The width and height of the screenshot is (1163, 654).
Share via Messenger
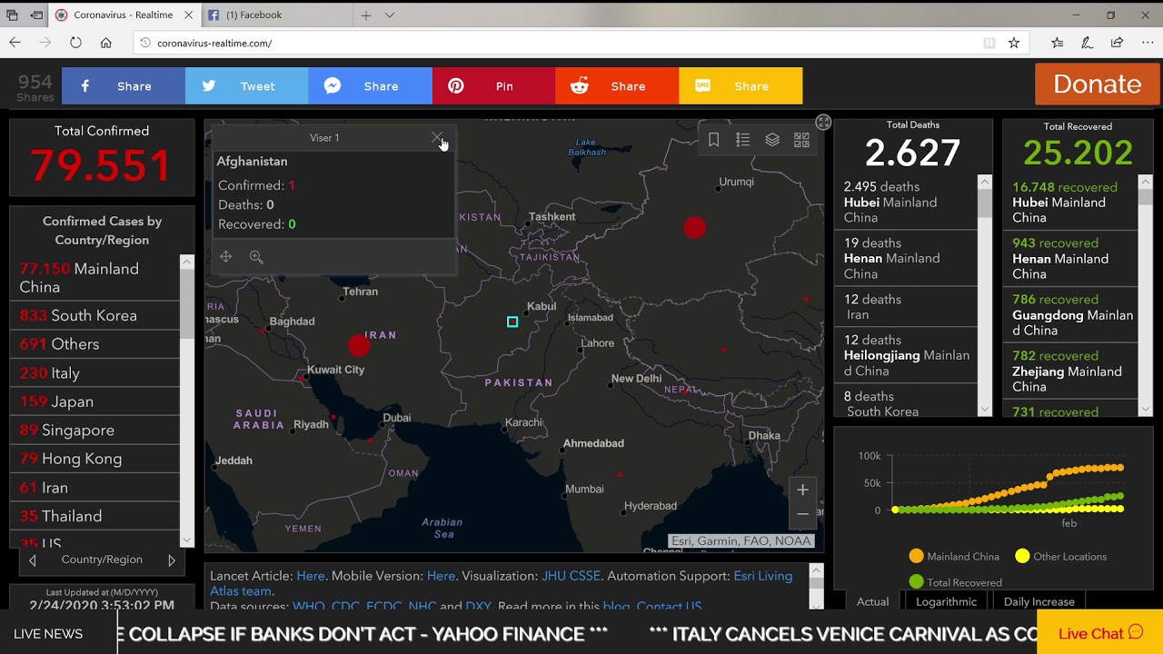[371, 86]
